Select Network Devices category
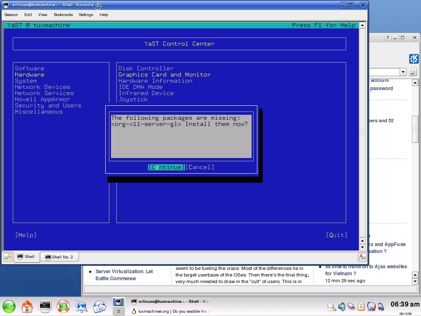 [42, 87]
